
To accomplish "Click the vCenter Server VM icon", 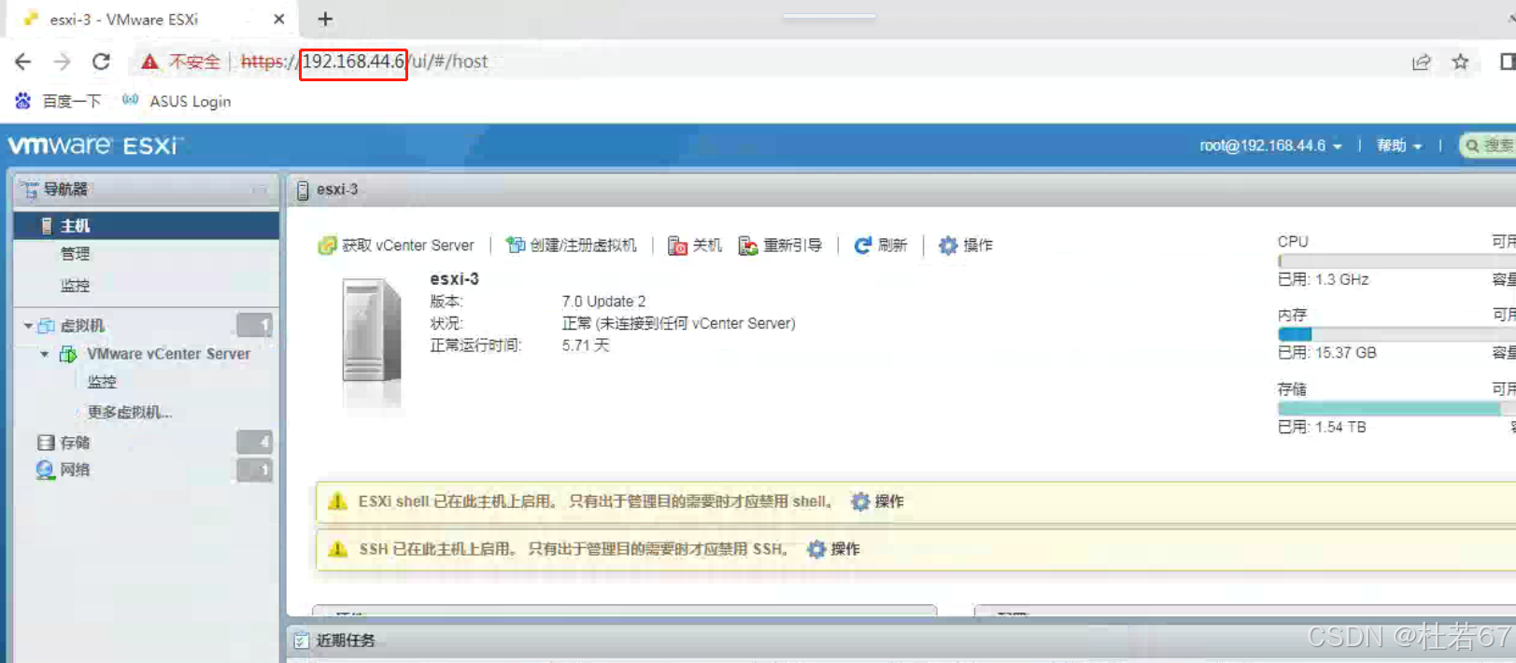I will point(68,354).
